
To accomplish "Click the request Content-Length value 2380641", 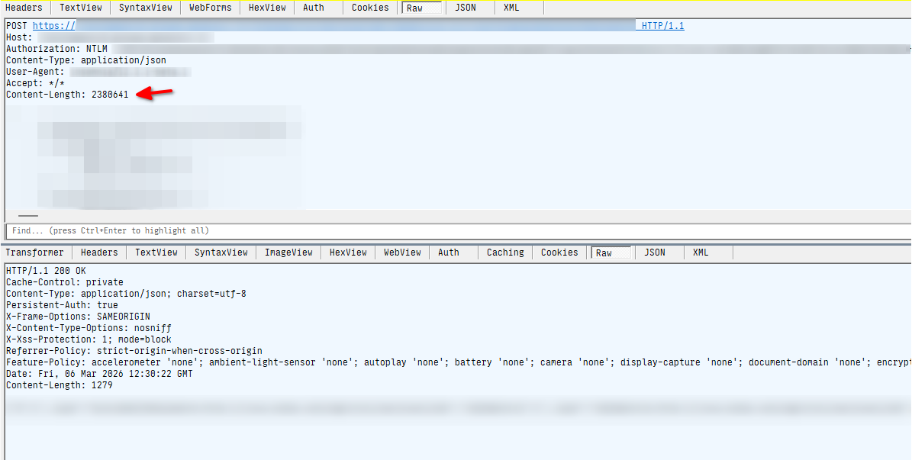I will pos(110,95).
